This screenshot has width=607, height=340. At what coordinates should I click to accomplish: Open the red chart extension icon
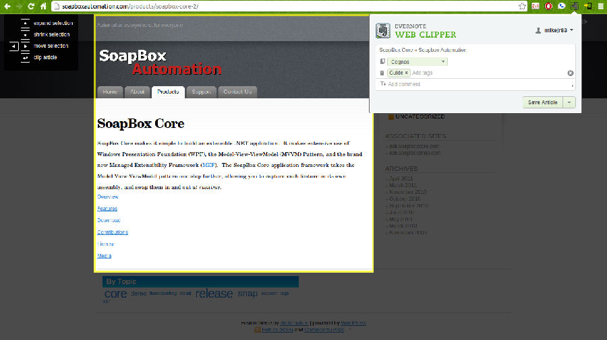pos(536,6)
